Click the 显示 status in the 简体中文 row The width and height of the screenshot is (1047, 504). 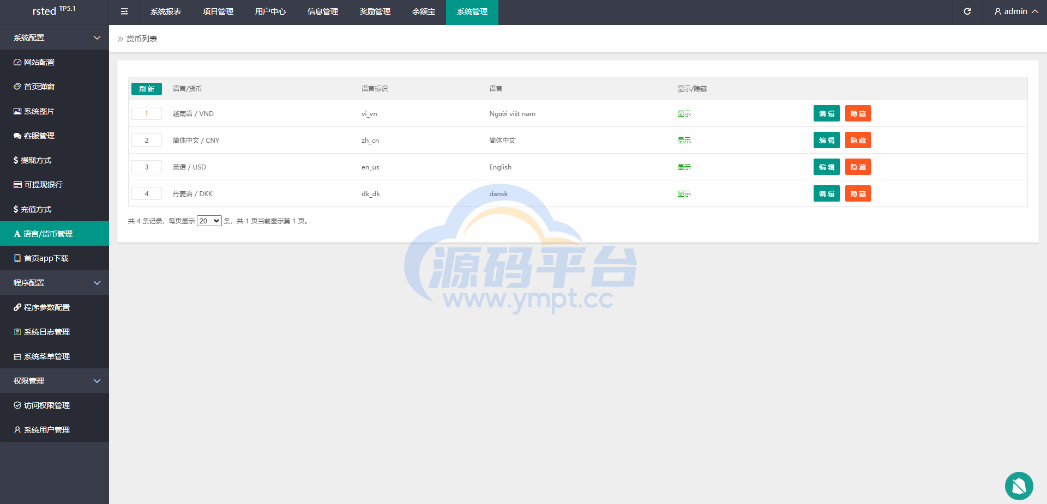pos(684,141)
